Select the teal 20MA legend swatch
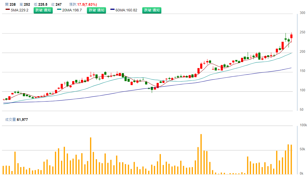 click(x=59, y=10)
